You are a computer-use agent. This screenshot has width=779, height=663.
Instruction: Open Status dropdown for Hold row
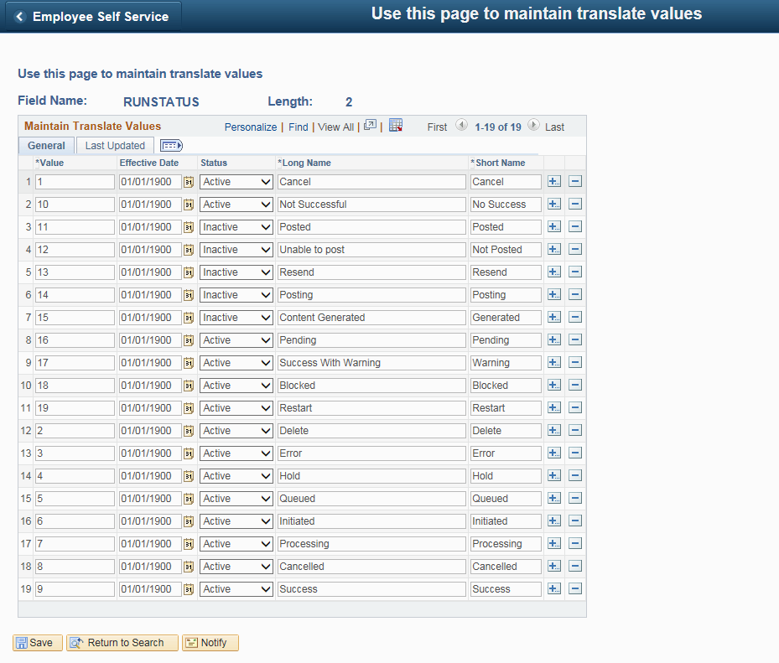[x=236, y=476]
